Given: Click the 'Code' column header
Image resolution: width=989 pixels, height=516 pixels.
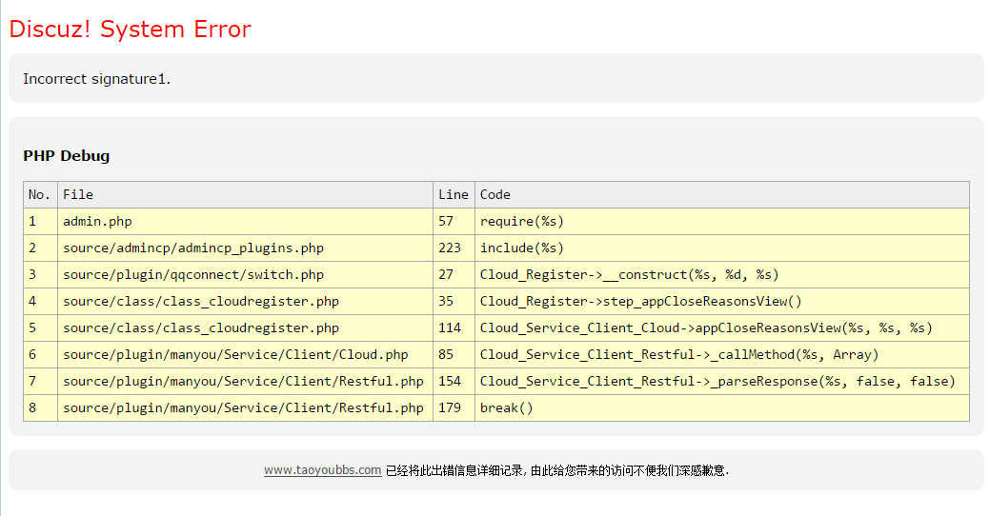Looking at the screenshot, I should click(721, 194).
